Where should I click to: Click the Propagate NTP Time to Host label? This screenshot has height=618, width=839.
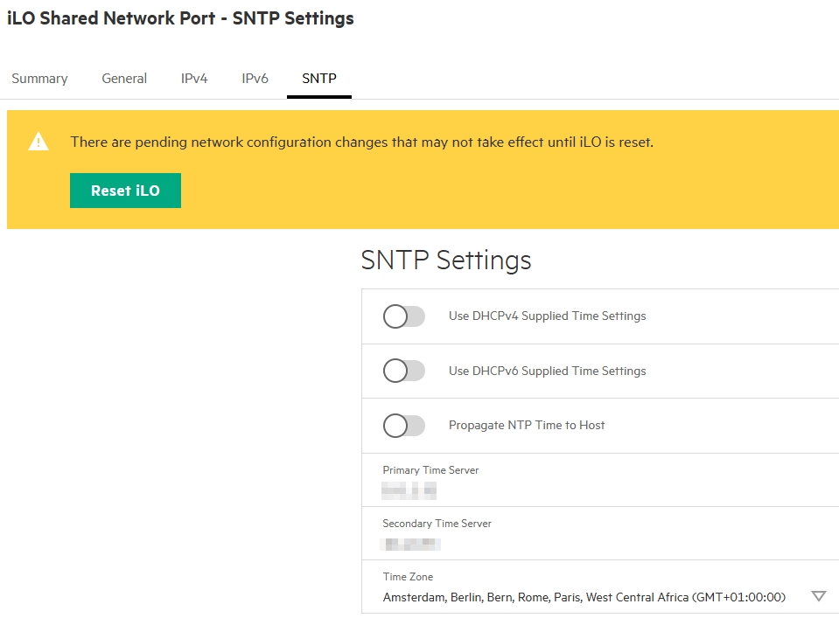pos(527,426)
